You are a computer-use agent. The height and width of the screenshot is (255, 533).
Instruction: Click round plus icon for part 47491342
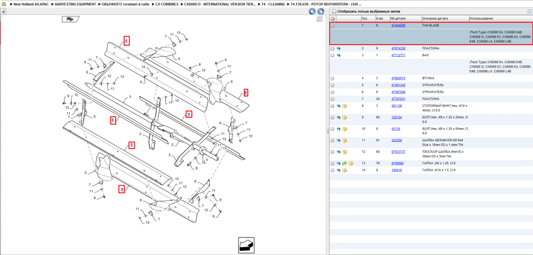tap(333, 85)
